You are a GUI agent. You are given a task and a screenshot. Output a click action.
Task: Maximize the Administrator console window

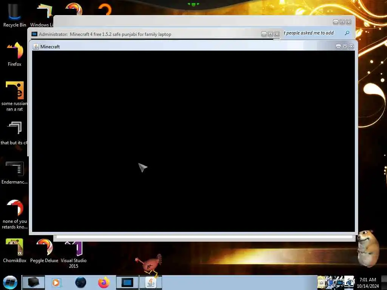(x=270, y=34)
